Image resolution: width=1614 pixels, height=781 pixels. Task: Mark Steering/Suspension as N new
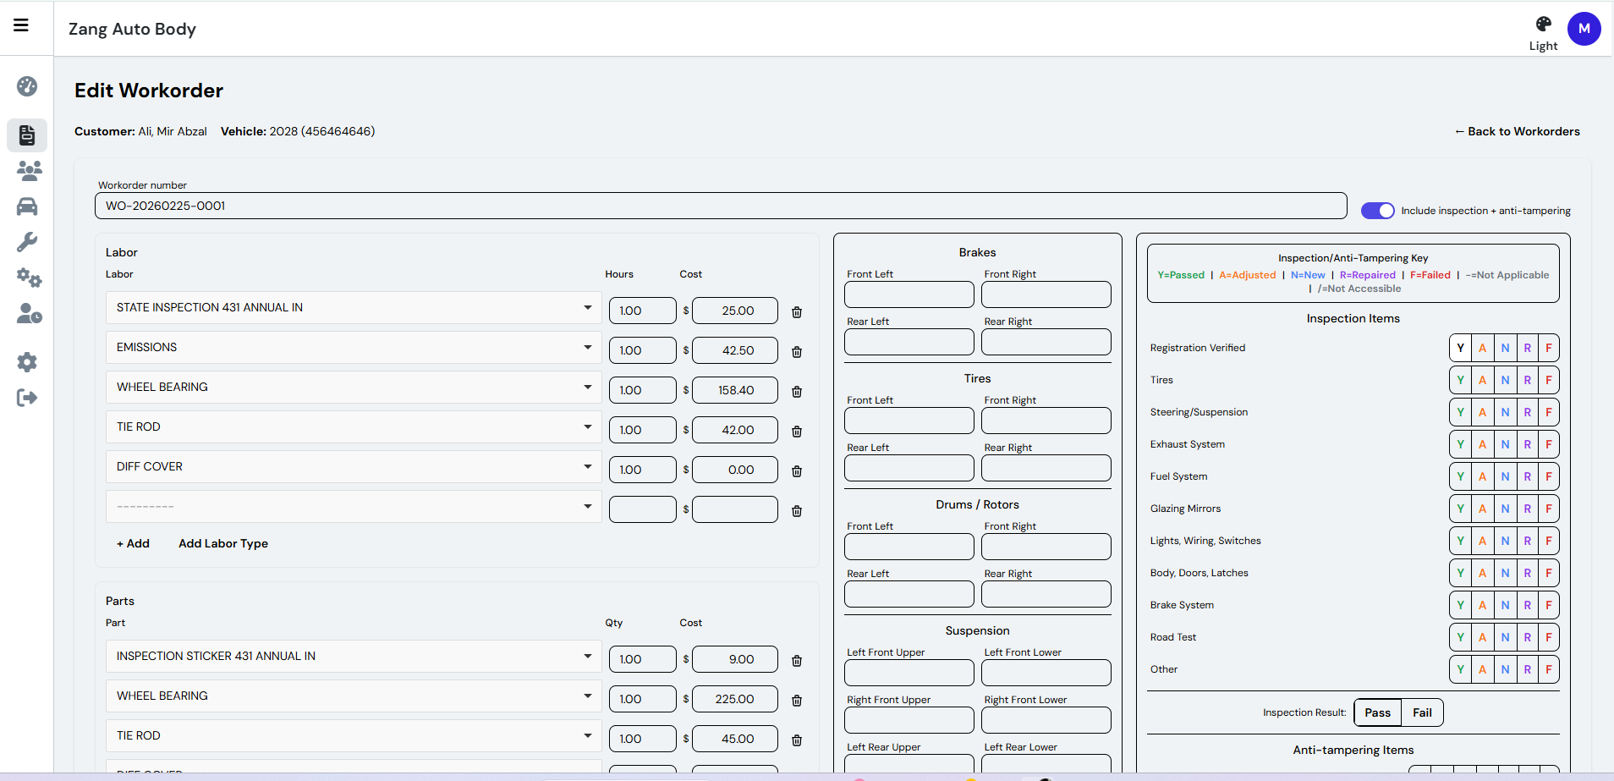pyautogui.click(x=1505, y=412)
